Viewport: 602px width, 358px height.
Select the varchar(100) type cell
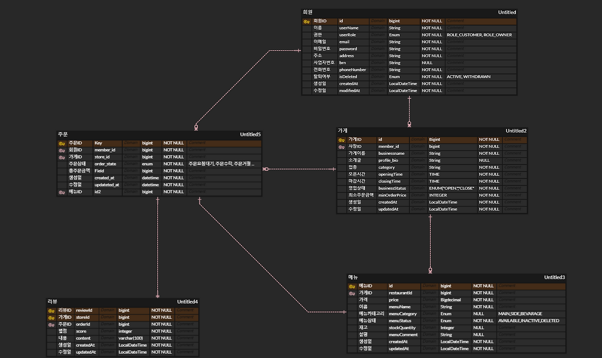tap(133, 338)
